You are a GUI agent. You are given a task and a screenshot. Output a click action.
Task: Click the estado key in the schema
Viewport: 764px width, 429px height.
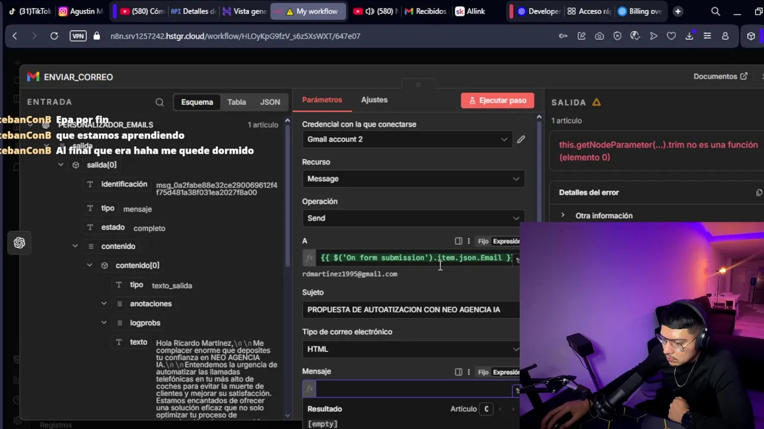[x=113, y=227]
